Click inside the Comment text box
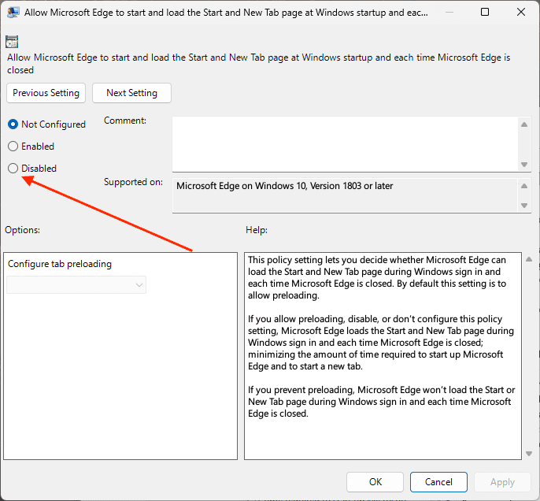Image resolution: width=540 pixels, height=501 pixels. click(346, 144)
